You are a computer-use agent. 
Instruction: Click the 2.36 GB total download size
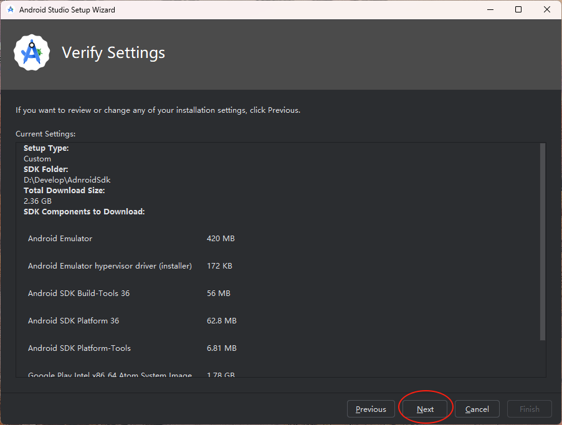(37, 201)
